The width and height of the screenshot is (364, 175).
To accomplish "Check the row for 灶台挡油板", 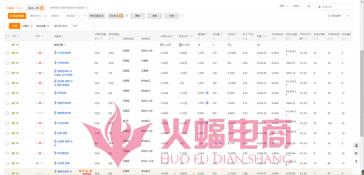I will pos(7,123).
